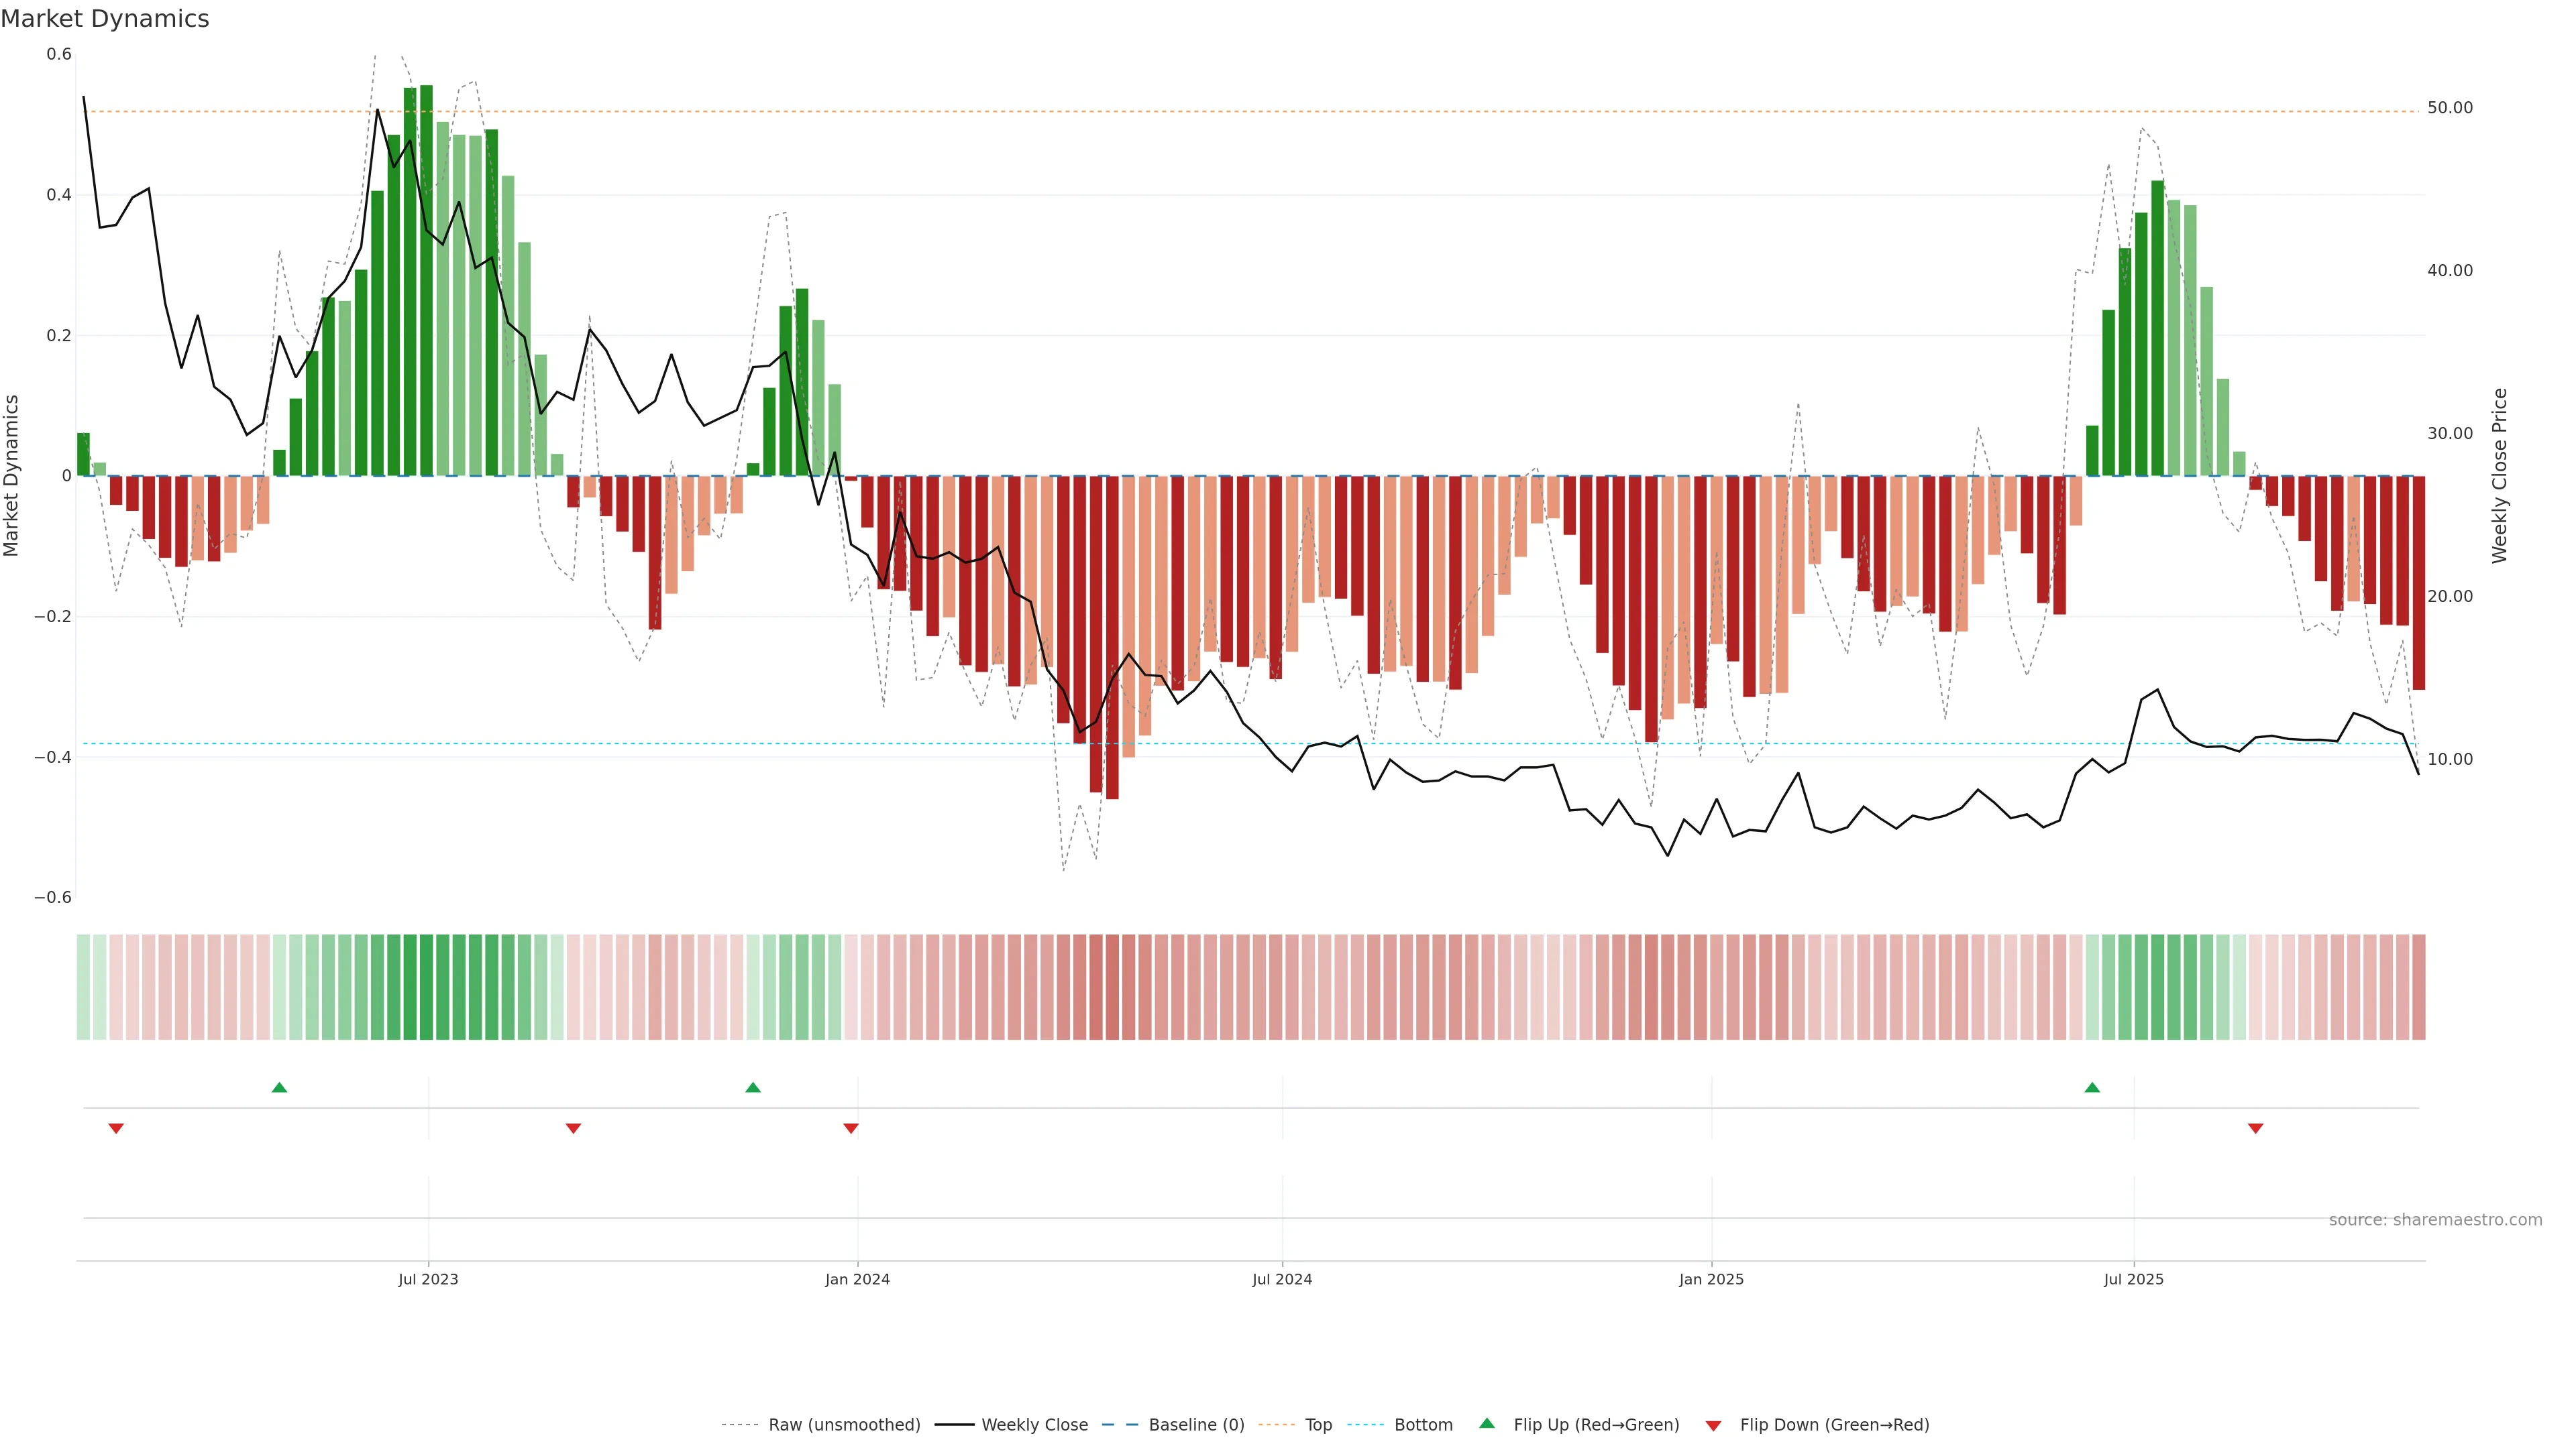Click the green flip-up marker before January 2024
2576x1448 pixels.
click(753, 1087)
